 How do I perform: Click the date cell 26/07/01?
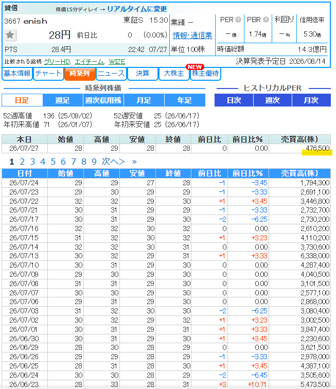(24, 329)
